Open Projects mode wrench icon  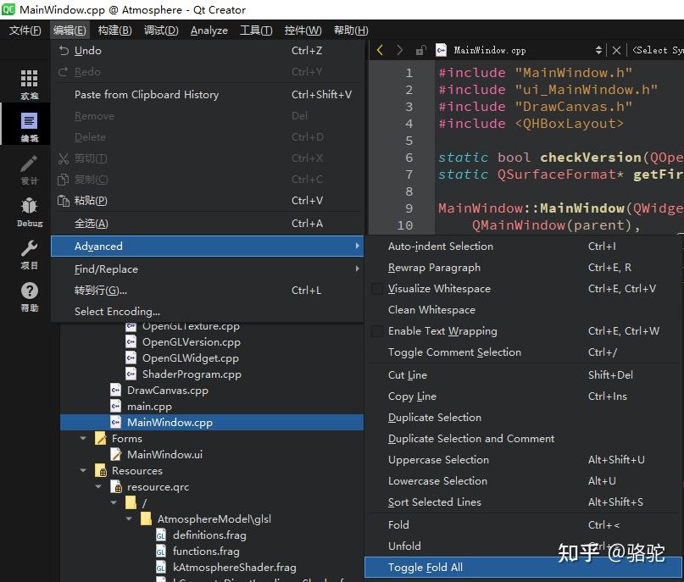(x=29, y=253)
